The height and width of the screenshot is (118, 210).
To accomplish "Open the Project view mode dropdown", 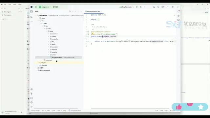I will coord(37,11).
